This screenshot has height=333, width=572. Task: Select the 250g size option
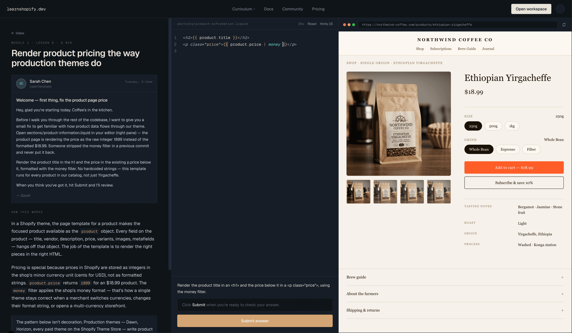tap(473, 126)
